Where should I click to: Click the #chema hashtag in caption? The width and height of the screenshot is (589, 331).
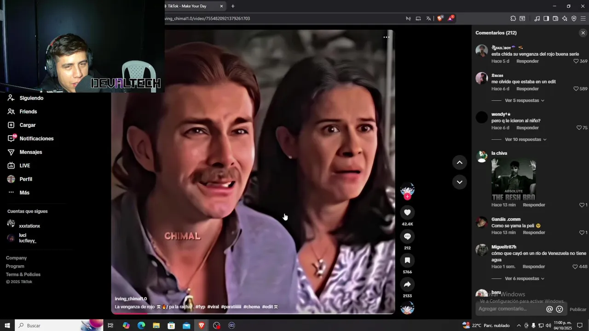tap(251, 307)
